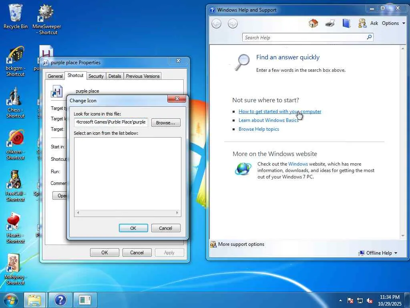Switch to the Security tab
The width and height of the screenshot is (410, 308).
[96, 76]
